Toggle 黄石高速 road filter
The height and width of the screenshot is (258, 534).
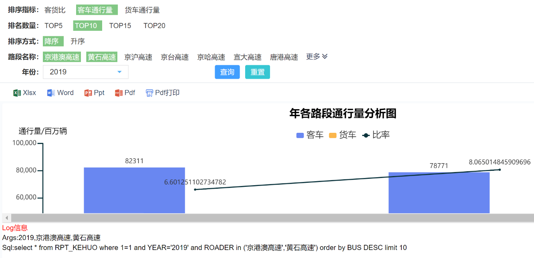pos(102,57)
